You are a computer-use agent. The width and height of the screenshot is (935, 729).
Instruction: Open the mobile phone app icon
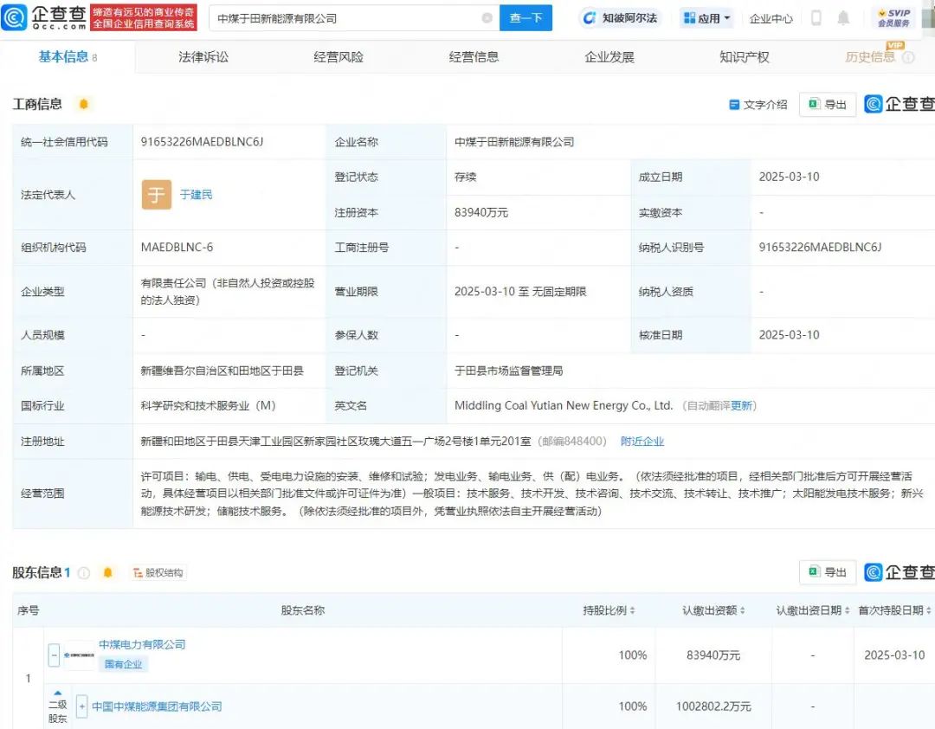click(816, 18)
